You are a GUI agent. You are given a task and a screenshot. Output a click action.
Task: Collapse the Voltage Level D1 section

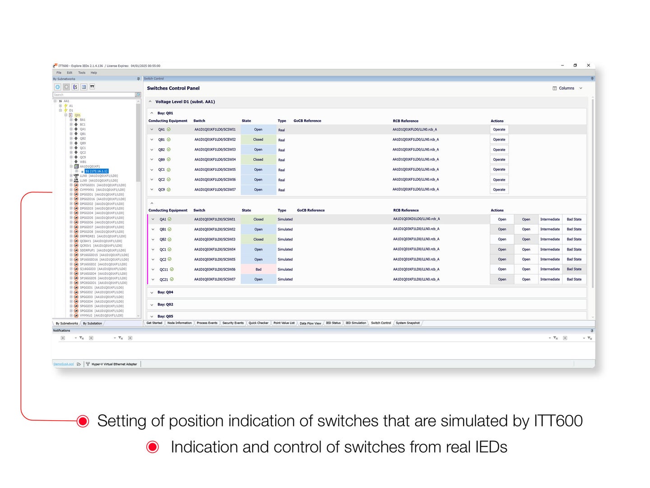tap(150, 102)
